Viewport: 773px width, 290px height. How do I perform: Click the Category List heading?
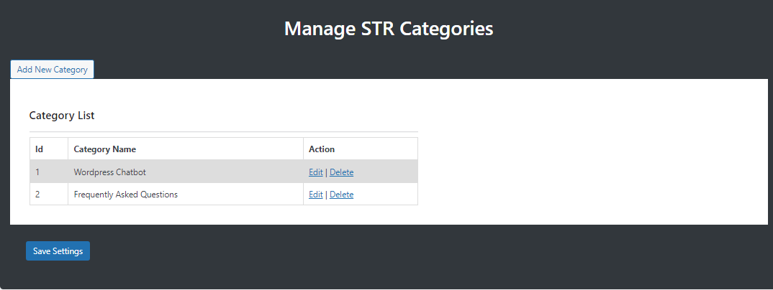click(62, 116)
